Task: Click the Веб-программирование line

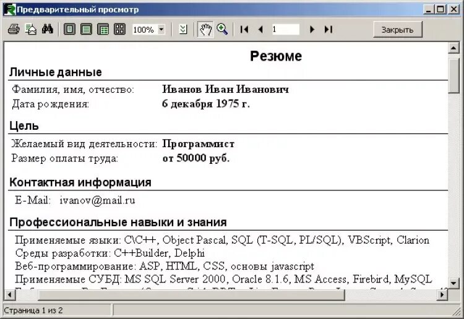Action: pyautogui.click(x=165, y=266)
